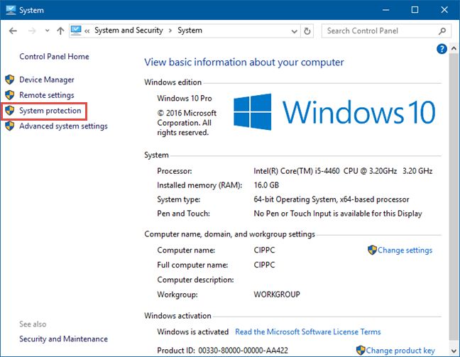Click the Back navigation arrow
460x357 pixels.
[x=13, y=31]
